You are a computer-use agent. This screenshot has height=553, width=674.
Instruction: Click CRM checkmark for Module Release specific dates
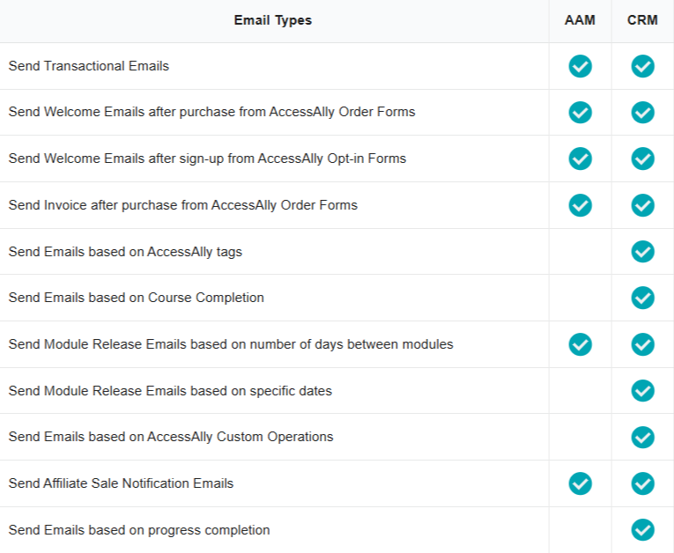tap(642, 391)
